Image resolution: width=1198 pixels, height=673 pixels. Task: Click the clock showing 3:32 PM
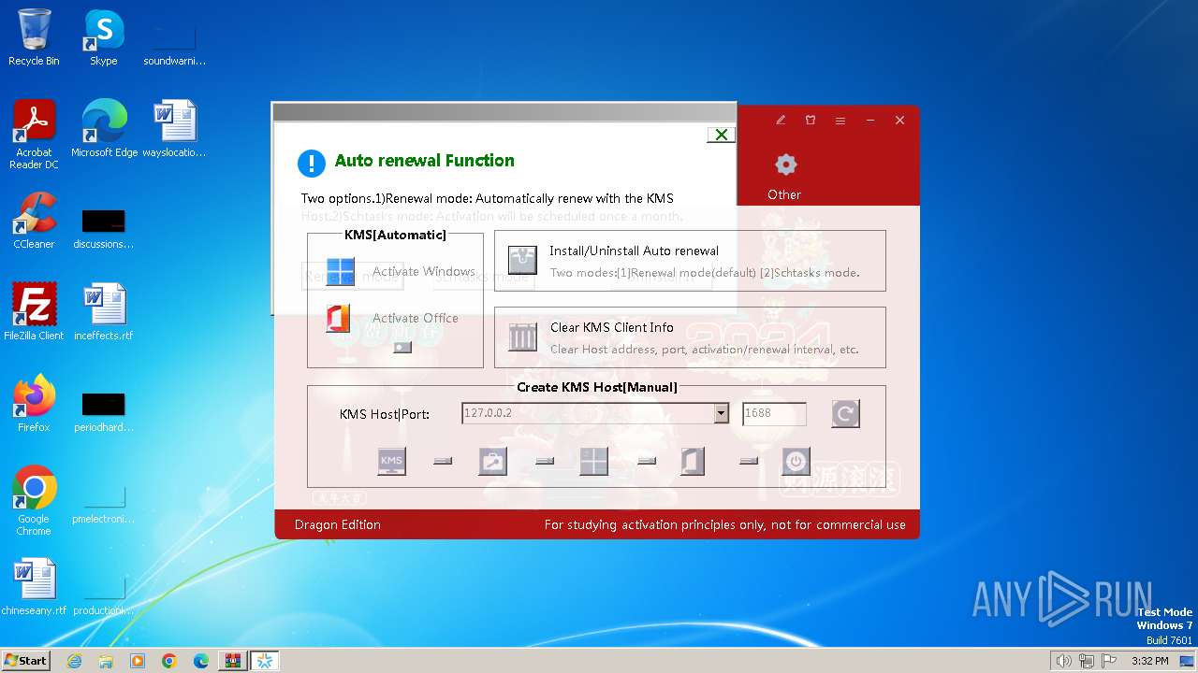point(1149,661)
